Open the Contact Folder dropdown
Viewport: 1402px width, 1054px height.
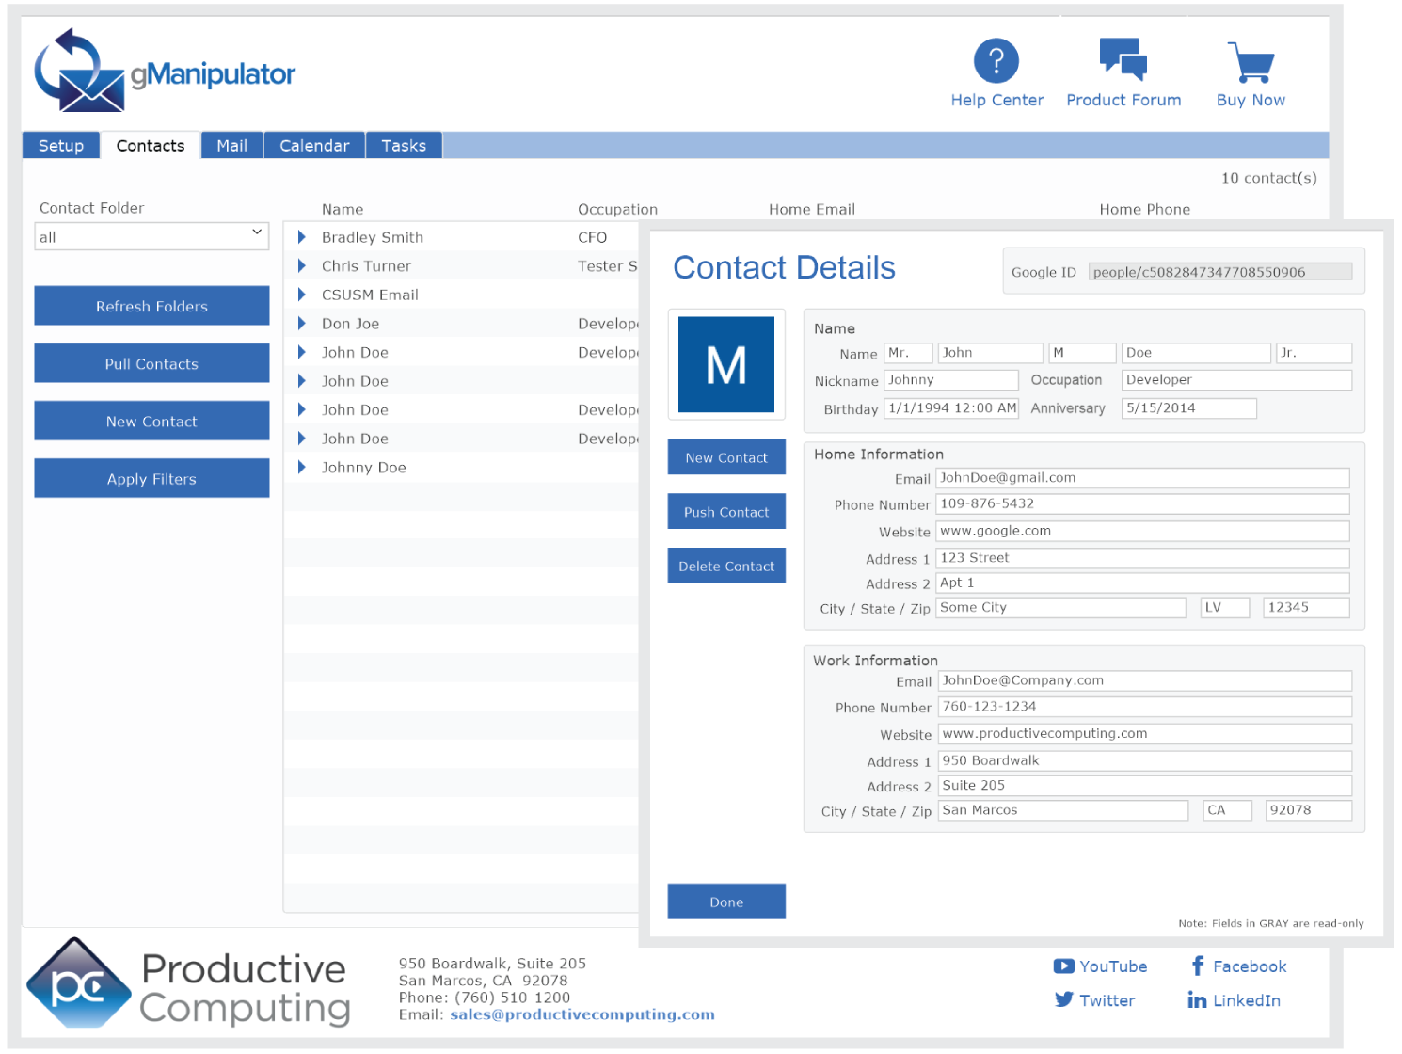[x=151, y=237]
